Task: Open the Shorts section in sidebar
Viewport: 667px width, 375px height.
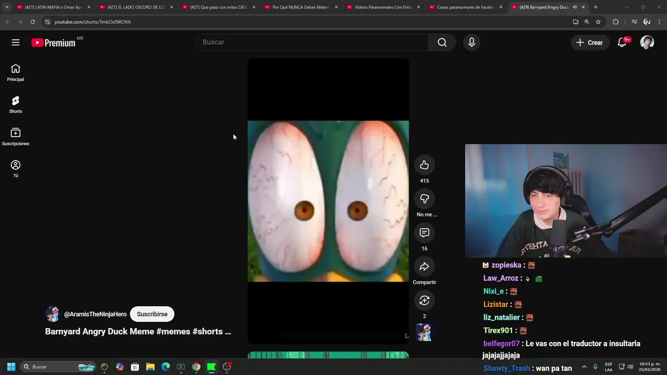Action: pos(16,105)
